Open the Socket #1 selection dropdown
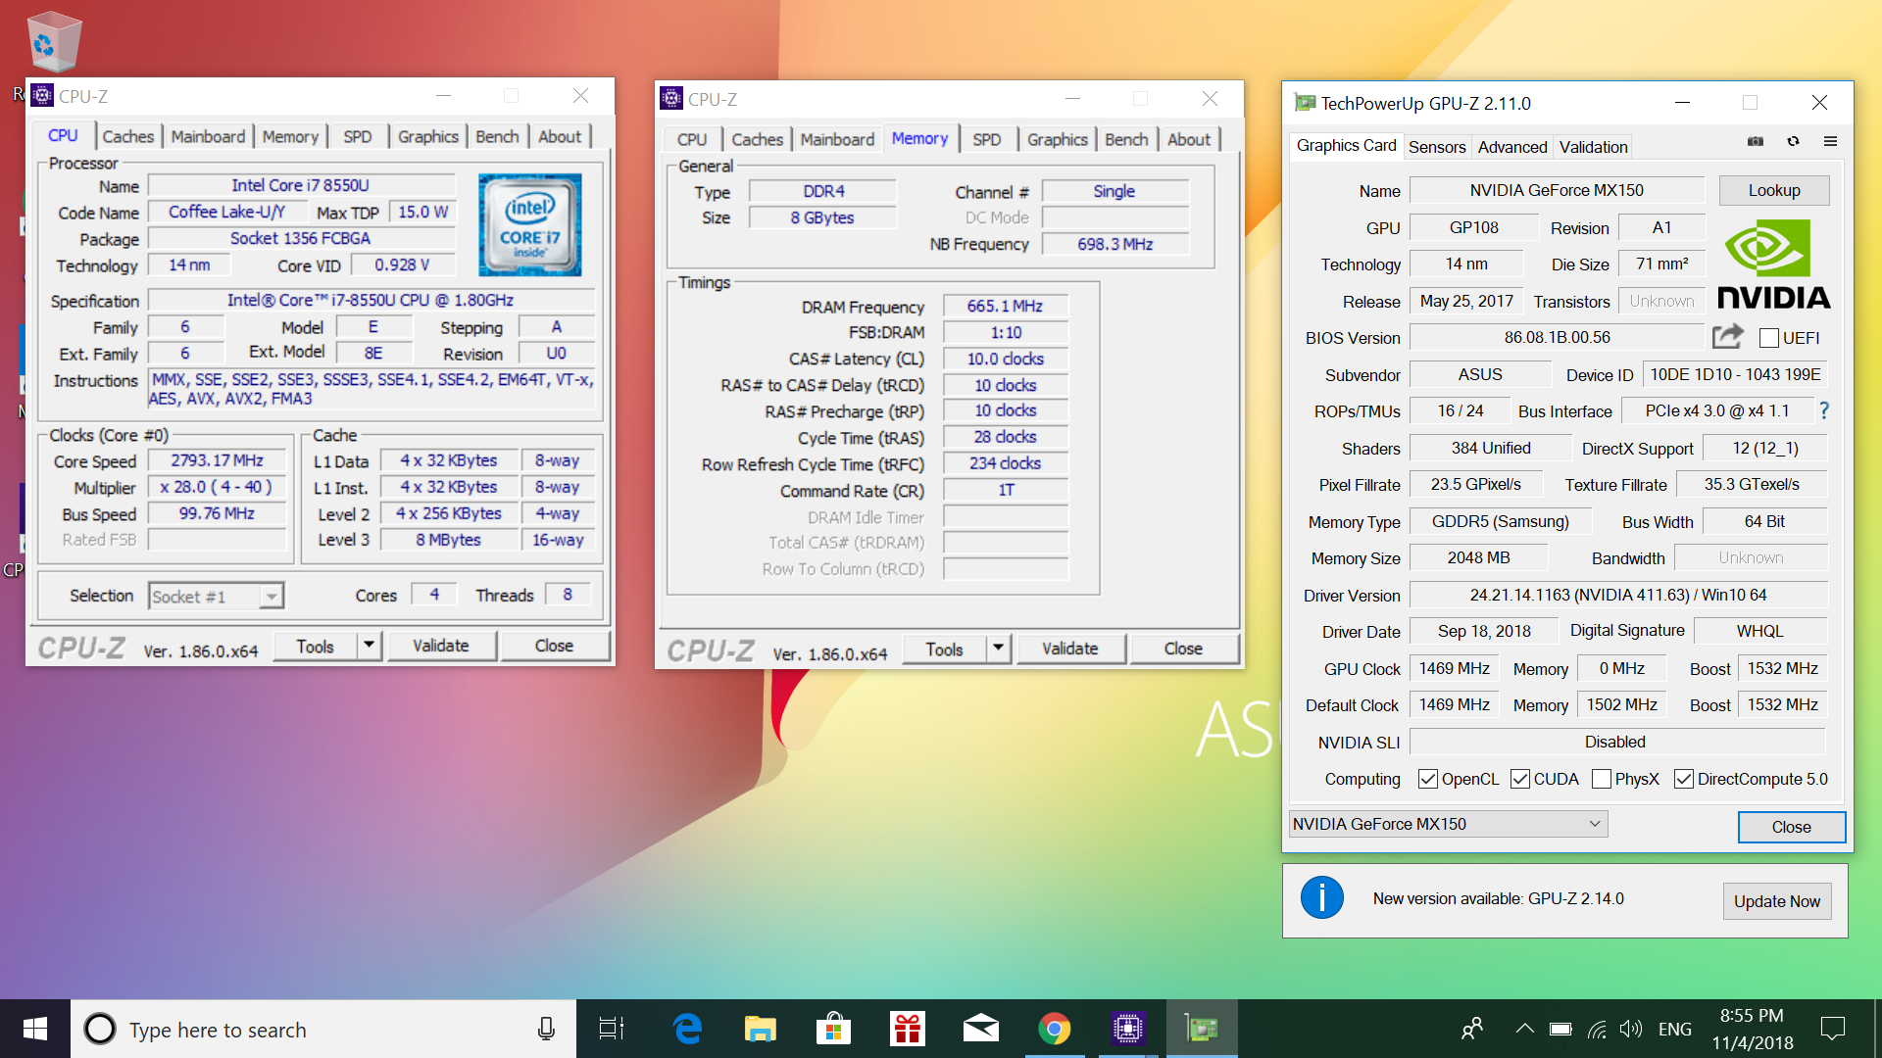Image resolution: width=1882 pixels, height=1058 pixels. 217,596
